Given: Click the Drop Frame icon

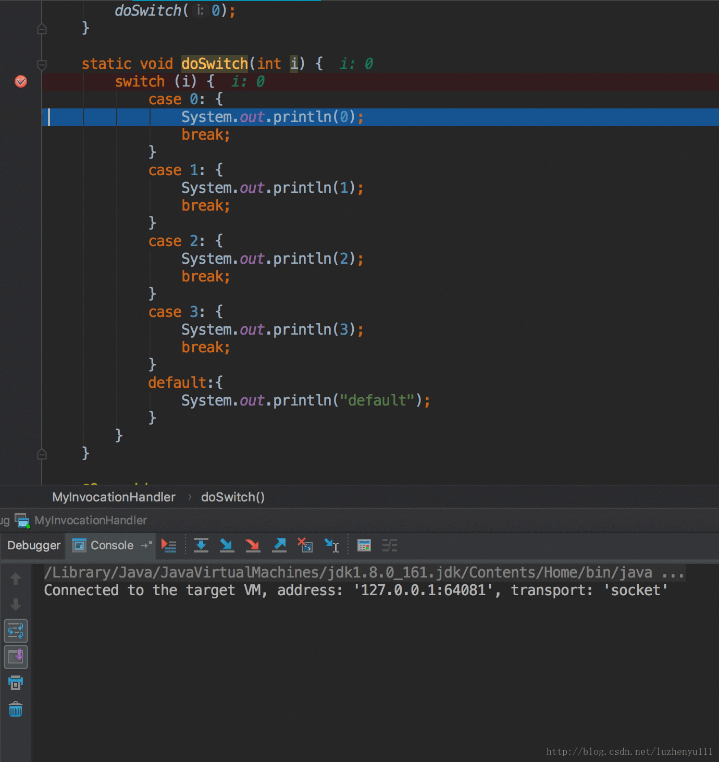Looking at the screenshot, I should [305, 546].
